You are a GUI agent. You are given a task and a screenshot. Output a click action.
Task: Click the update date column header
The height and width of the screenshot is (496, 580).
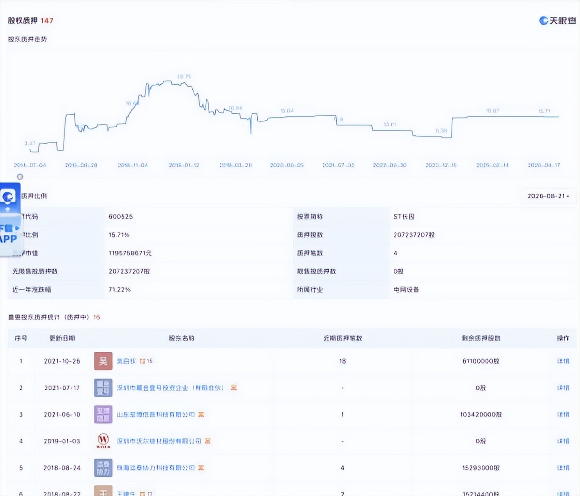click(62, 338)
